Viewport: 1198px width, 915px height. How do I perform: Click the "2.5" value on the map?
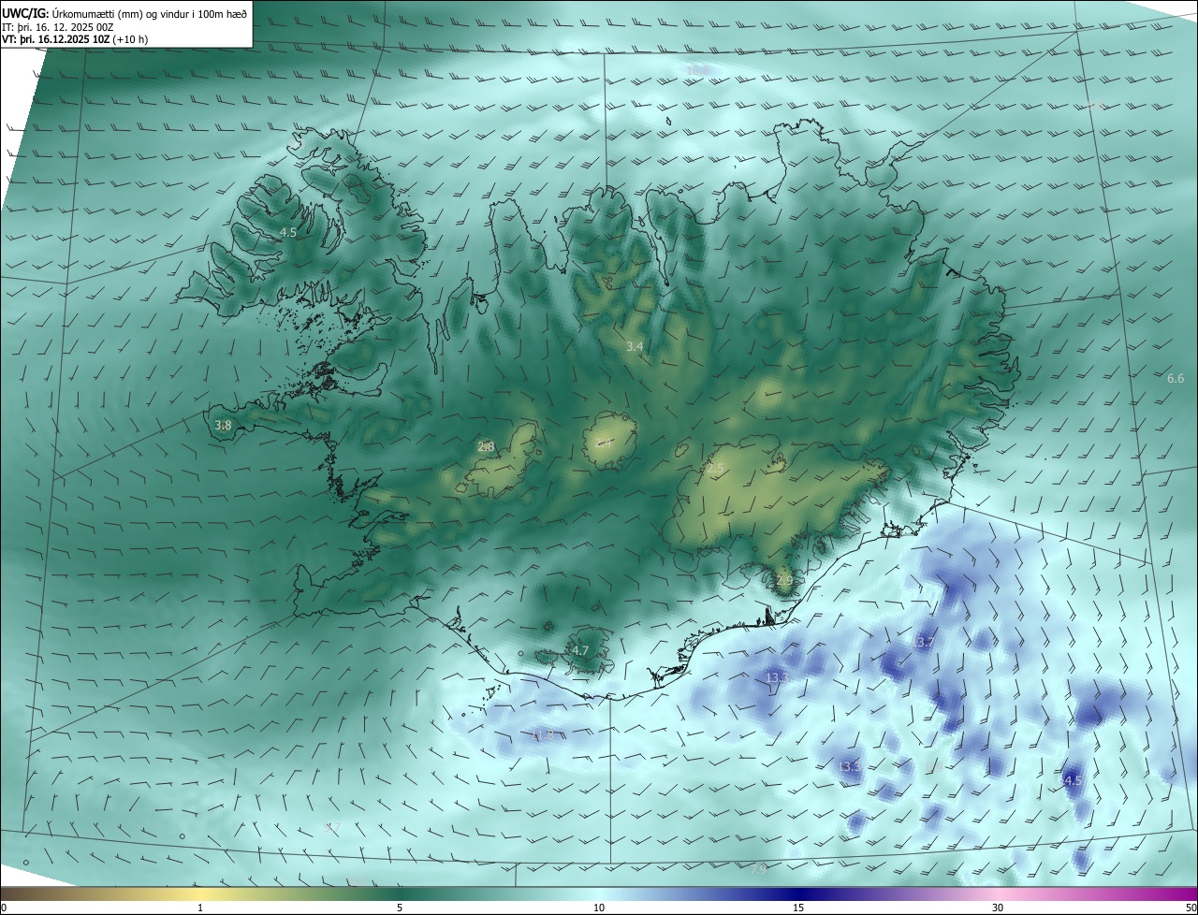[x=715, y=468]
